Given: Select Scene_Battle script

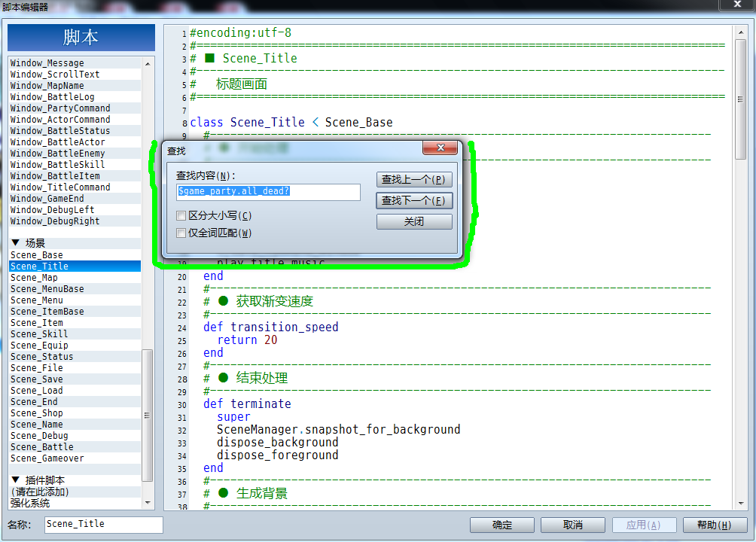Looking at the screenshot, I should coord(75,447).
